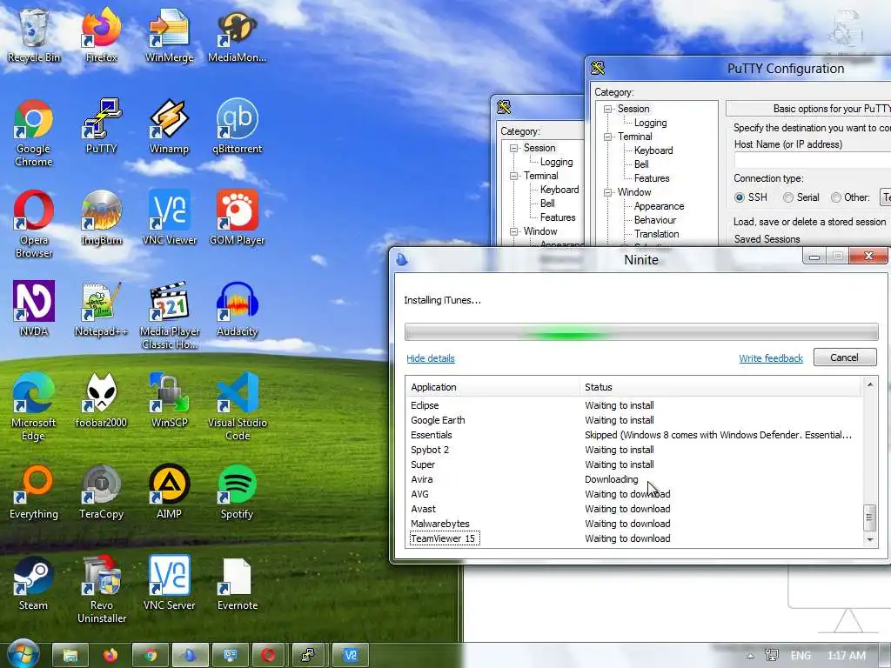This screenshot has height=668, width=891.
Task: Open the NVDA desktop shortcut
Action: pyautogui.click(x=34, y=309)
